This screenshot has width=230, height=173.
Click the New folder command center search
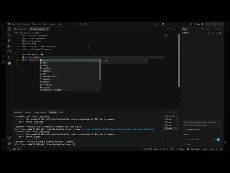point(115,24)
